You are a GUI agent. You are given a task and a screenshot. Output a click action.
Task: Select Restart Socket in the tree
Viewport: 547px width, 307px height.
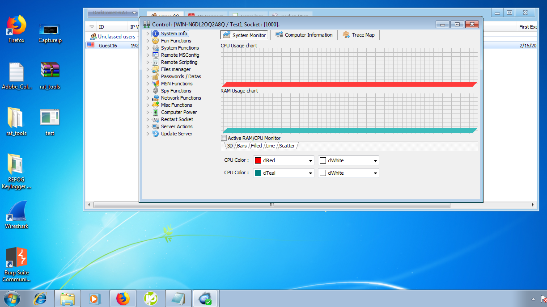[177, 119]
